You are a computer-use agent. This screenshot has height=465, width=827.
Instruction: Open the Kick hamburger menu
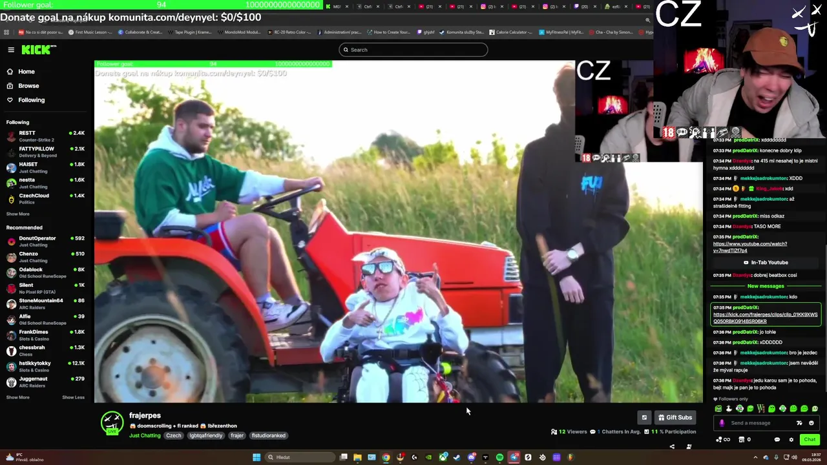[x=11, y=50]
